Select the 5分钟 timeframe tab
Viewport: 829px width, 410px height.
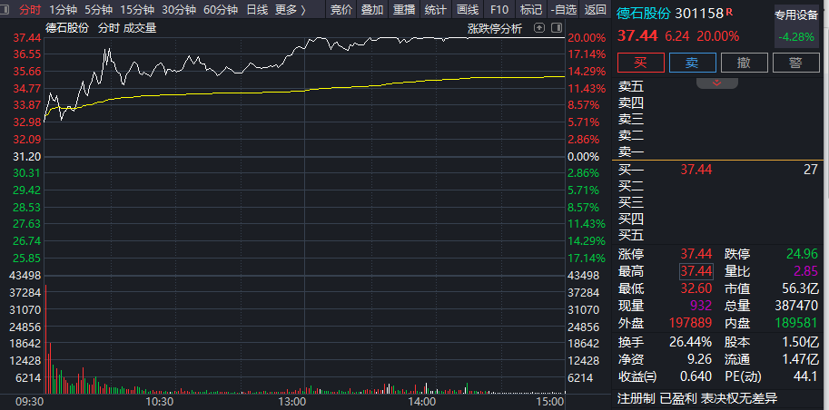[x=98, y=10]
